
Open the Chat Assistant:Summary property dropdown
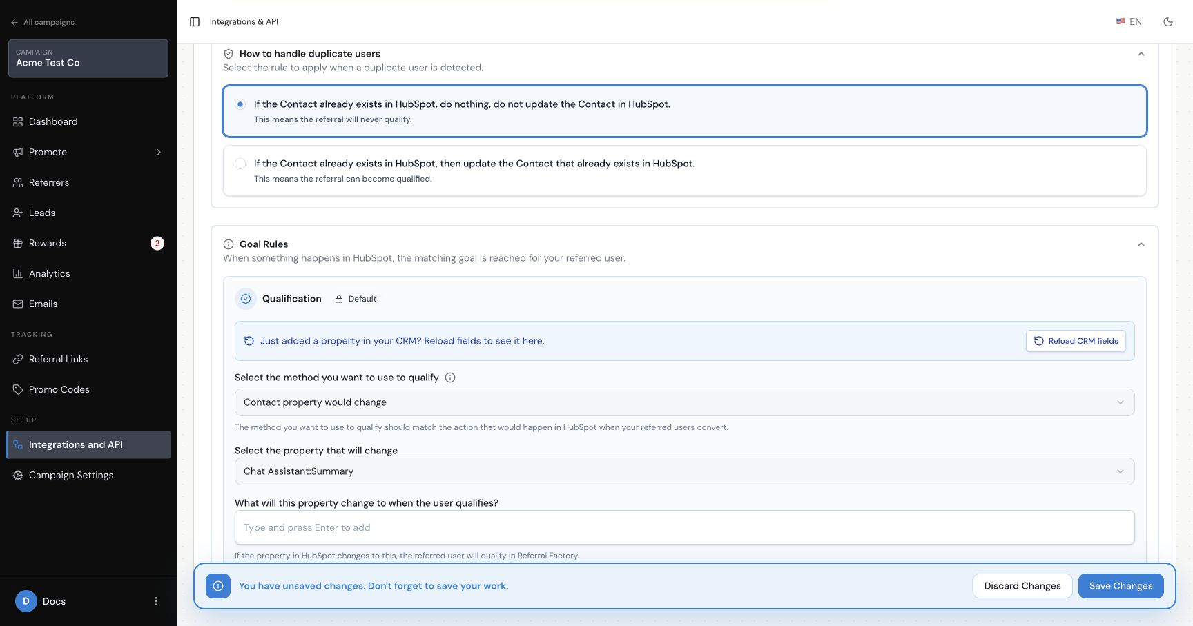(685, 471)
